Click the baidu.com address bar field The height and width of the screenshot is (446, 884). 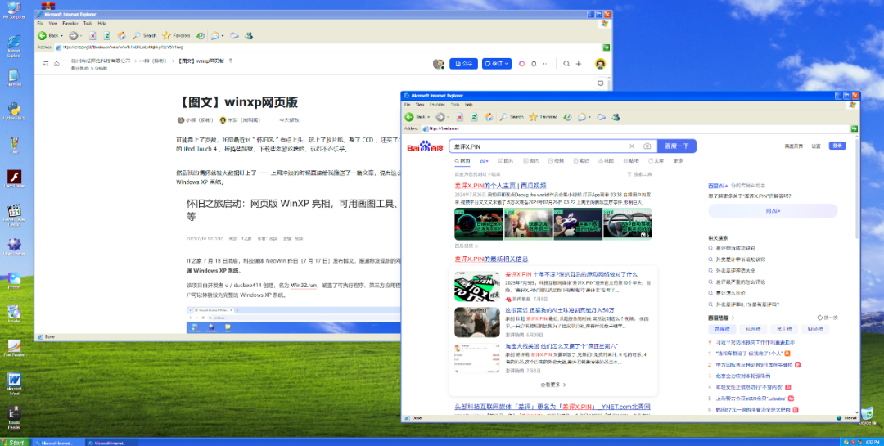(635, 128)
